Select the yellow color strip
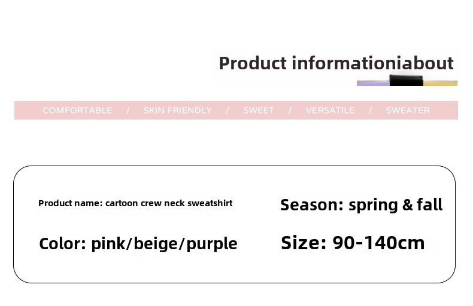 click(441, 83)
